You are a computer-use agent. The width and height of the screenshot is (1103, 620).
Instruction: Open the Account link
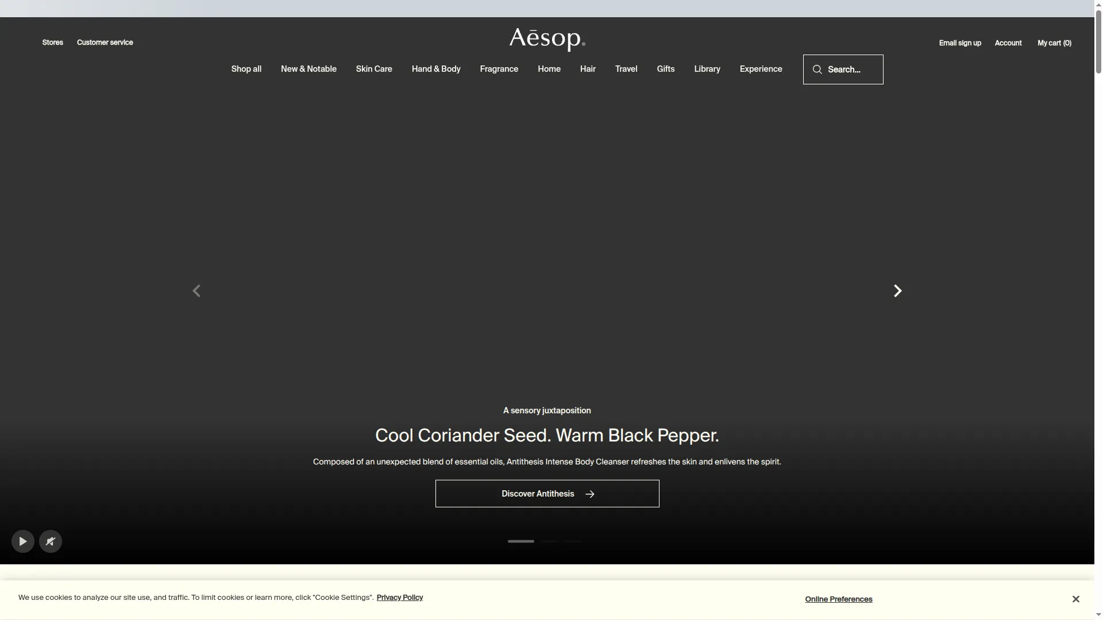pyautogui.click(x=1008, y=43)
